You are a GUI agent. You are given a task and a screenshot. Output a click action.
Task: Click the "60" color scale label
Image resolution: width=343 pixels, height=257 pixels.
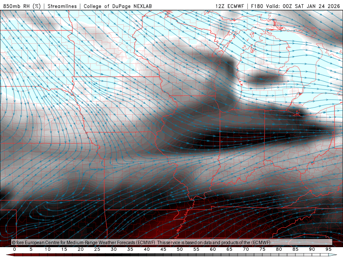(x=213, y=249)
